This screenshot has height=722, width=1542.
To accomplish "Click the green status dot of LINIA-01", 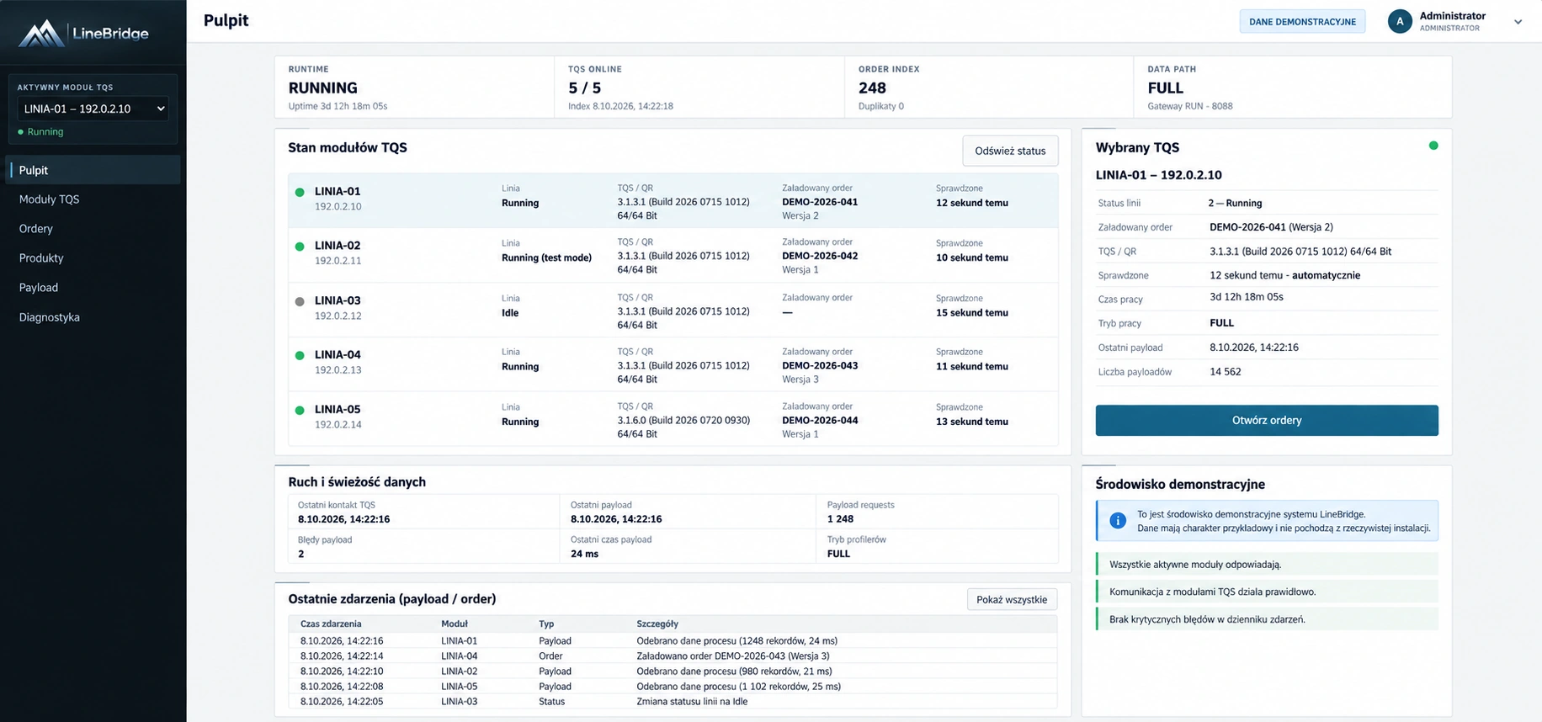I will point(300,192).
